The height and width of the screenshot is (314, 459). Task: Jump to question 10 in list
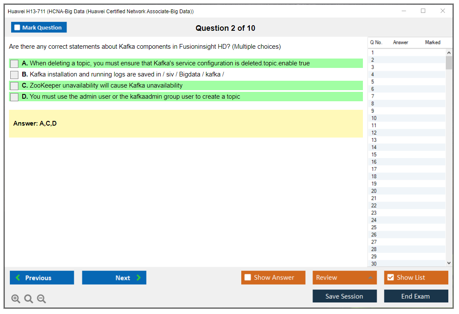(x=374, y=118)
